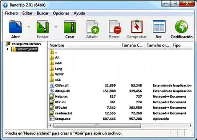The width and height of the screenshot is (197, 140).
Task: Open the Opciones menu
Action: point(61,13)
